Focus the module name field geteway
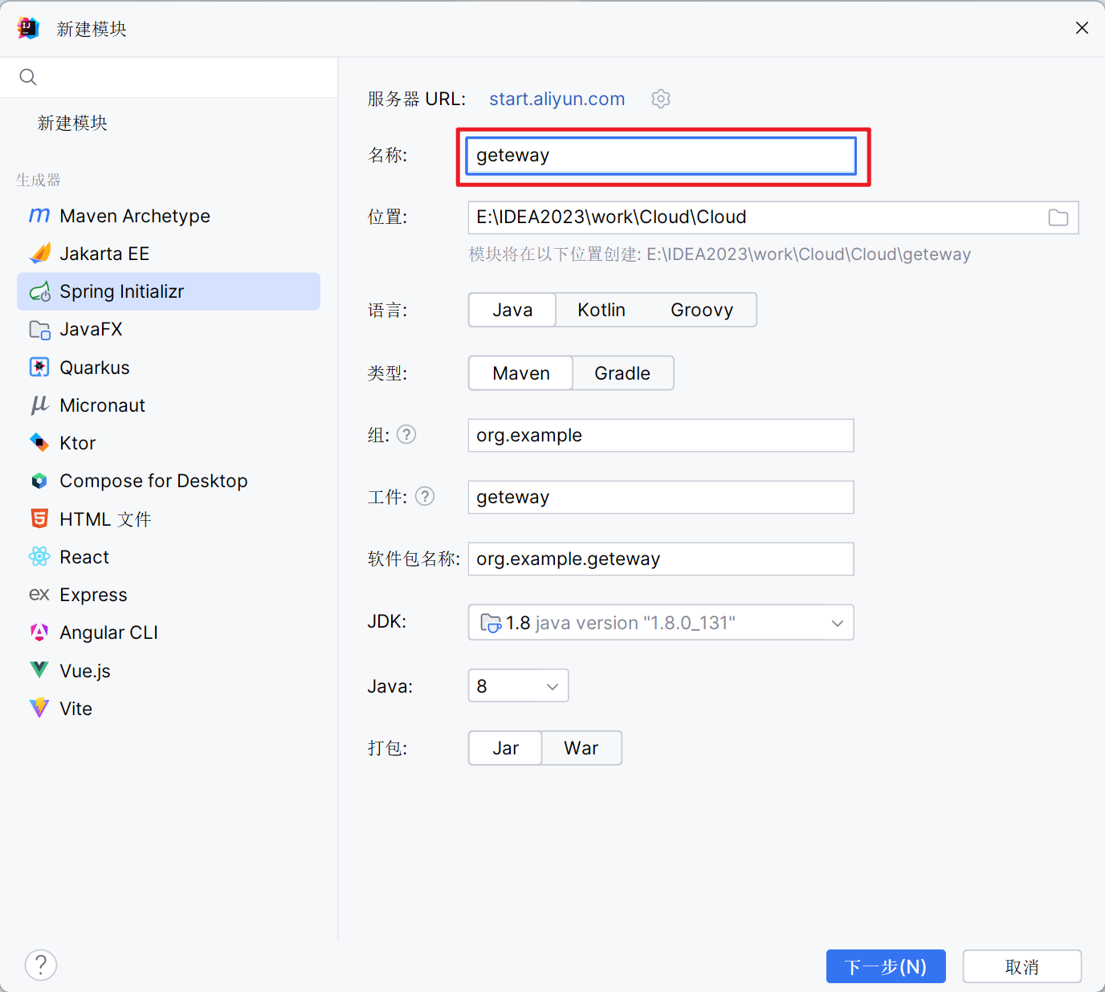1105x992 pixels. (x=661, y=155)
